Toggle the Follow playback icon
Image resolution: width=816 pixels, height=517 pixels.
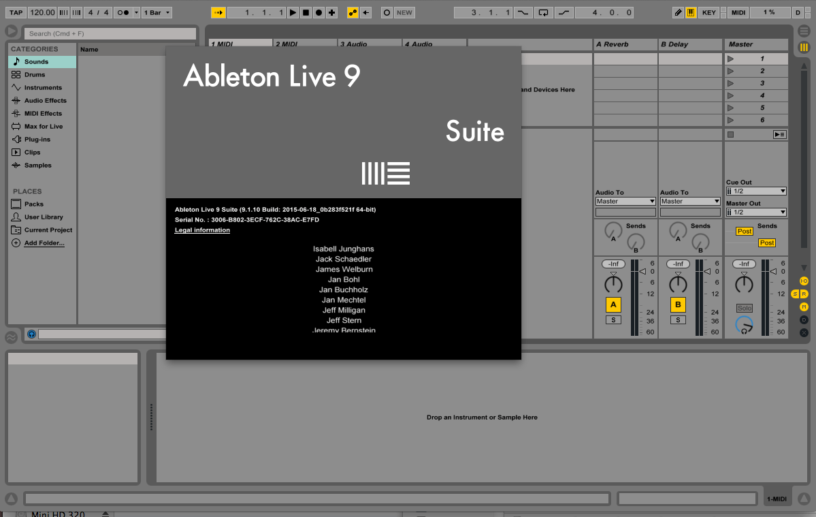(x=218, y=12)
